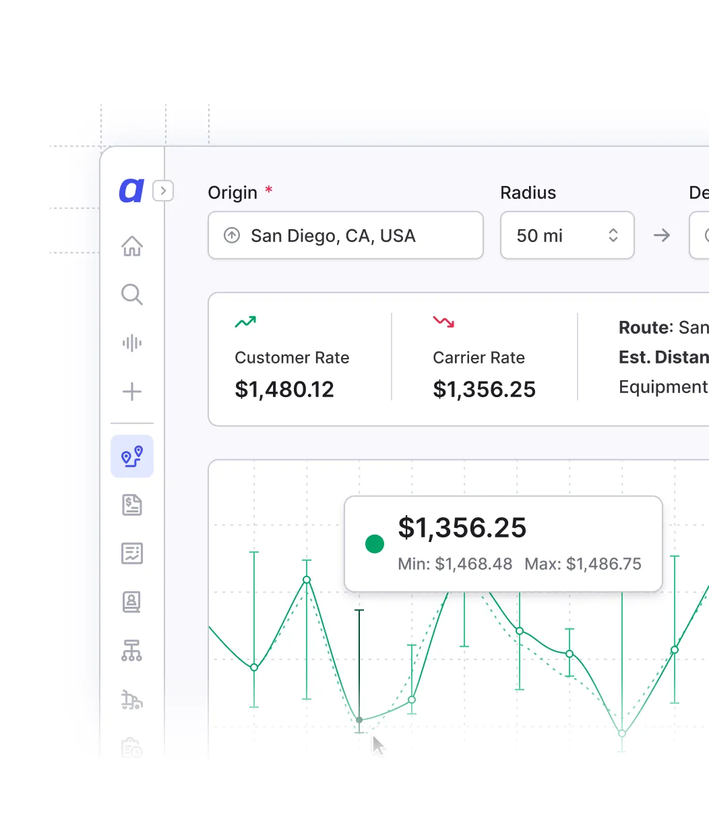This screenshot has height=832, width=709.
Task: Click the Radius up-down chevrons
Action: pos(613,235)
